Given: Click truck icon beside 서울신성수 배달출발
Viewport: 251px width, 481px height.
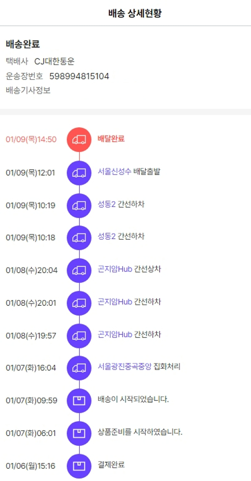Looking at the screenshot, I should (79, 173).
